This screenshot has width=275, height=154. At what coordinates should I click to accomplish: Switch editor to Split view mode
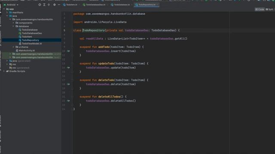(x=269, y=9)
